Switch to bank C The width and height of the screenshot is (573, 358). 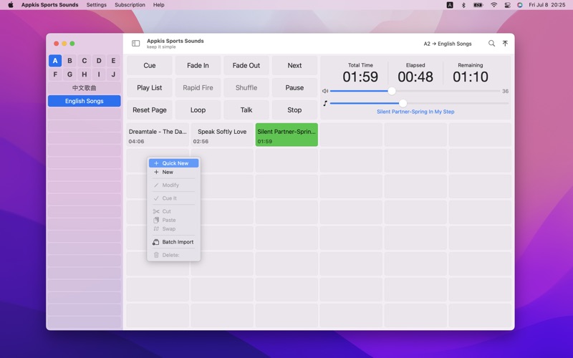click(84, 61)
